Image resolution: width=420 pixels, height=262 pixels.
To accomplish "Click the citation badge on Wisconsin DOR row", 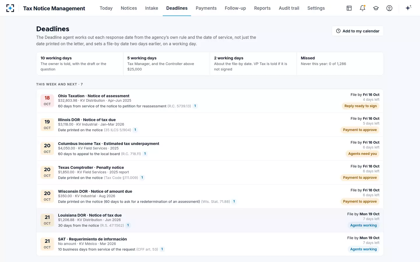I will pyautogui.click(x=234, y=201).
